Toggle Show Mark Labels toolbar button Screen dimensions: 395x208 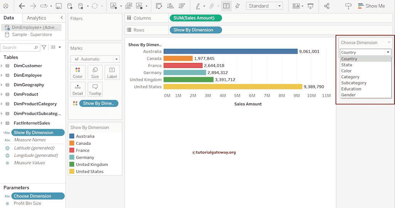[226, 6]
